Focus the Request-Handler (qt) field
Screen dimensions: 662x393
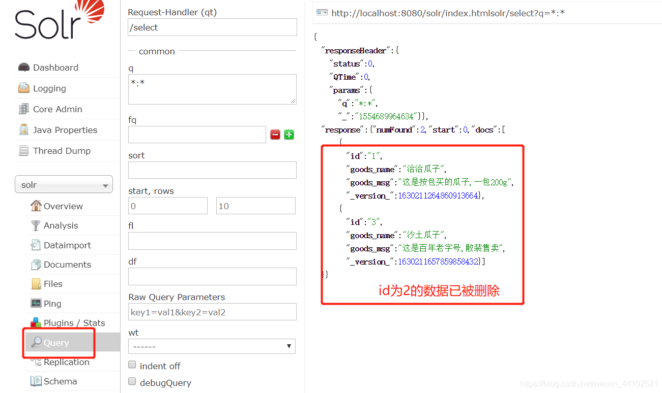click(x=212, y=27)
